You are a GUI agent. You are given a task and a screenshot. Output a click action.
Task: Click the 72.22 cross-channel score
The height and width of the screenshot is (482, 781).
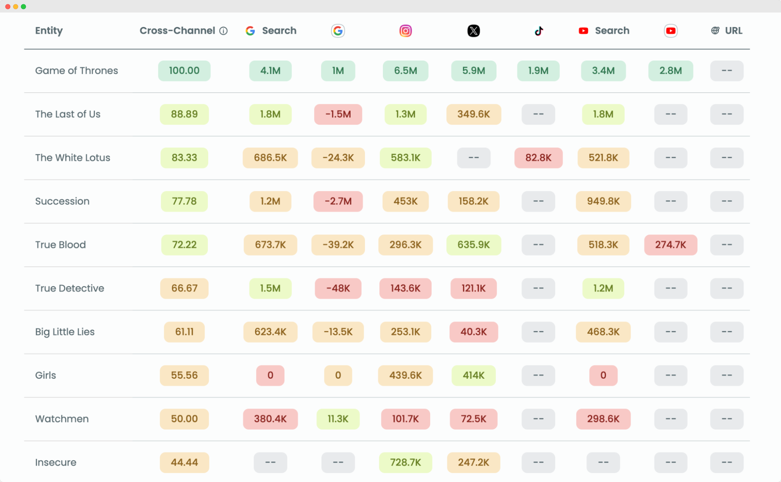point(184,245)
